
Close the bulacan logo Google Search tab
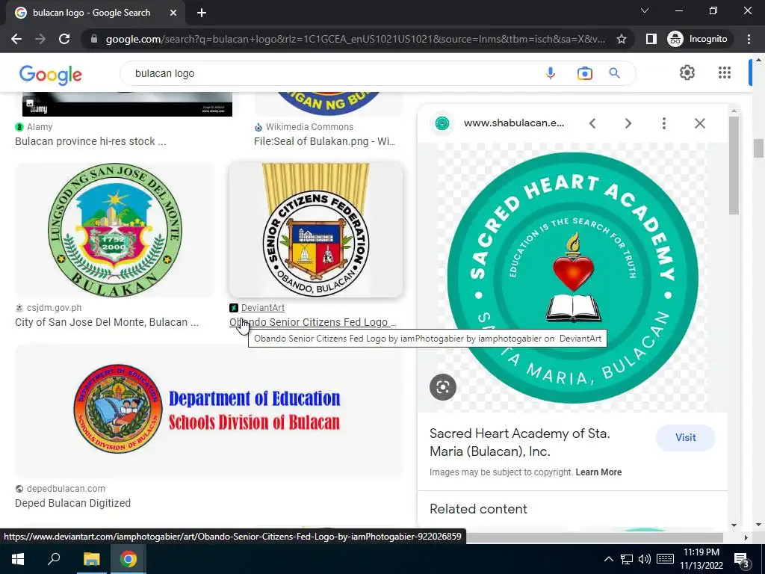tap(173, 13)
